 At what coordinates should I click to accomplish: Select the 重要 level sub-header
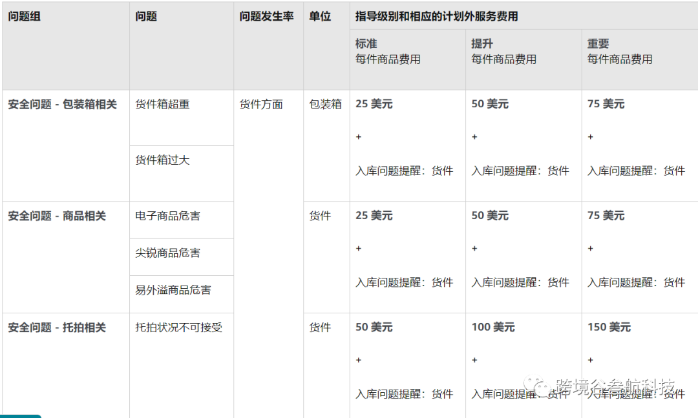pyautogui.click(x=598, y=44)
